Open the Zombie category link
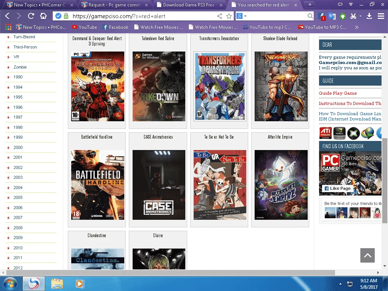Image resolution: width=388 pixels, height=291 pixels. pyautogui.click(x=20, y=67)
